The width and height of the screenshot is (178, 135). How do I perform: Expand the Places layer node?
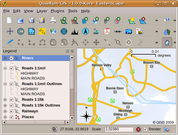(x=5, y=117)
